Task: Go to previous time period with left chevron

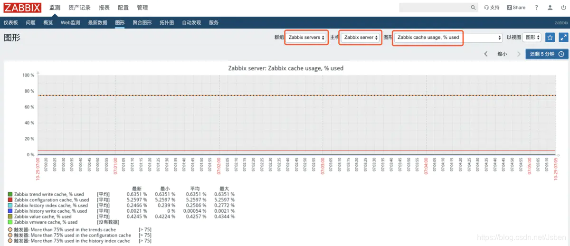Action: tap(485, 54)
